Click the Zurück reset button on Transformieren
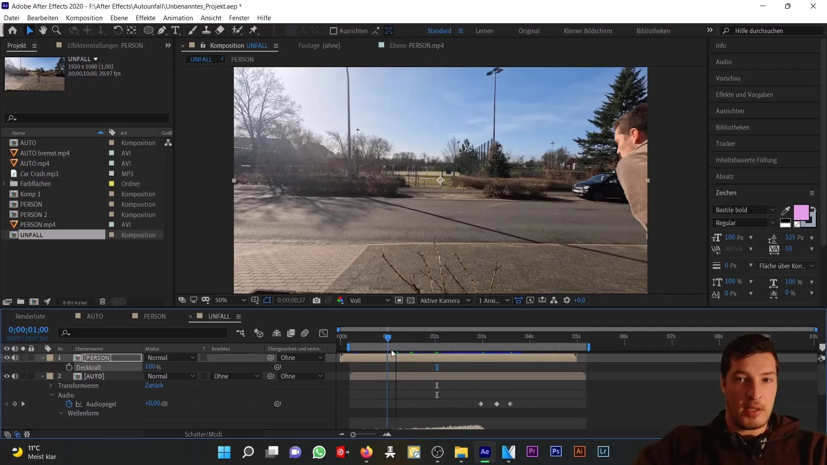The image size is (827, 465). point(155,385)
